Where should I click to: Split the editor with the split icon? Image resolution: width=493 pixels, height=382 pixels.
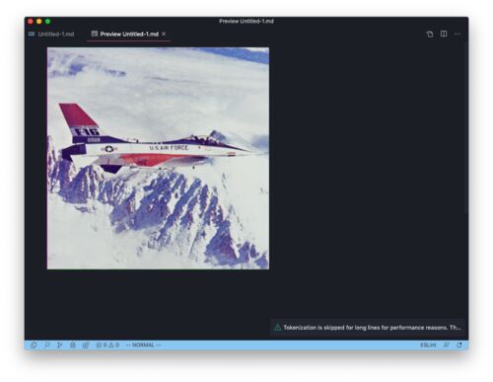click(x=444, y=34)
